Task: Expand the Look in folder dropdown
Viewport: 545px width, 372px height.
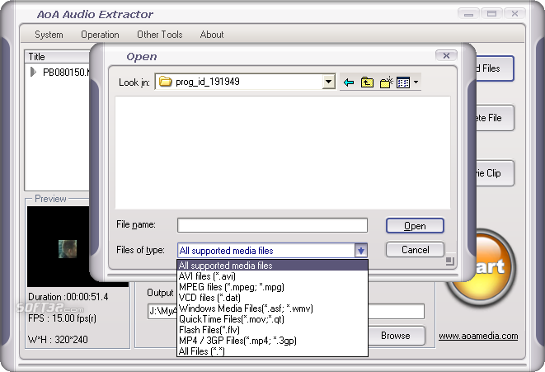Action: [328, 82]
